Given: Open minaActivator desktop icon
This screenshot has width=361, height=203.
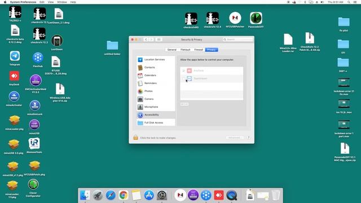Looking at the screenshot, I should coord(14,96).
